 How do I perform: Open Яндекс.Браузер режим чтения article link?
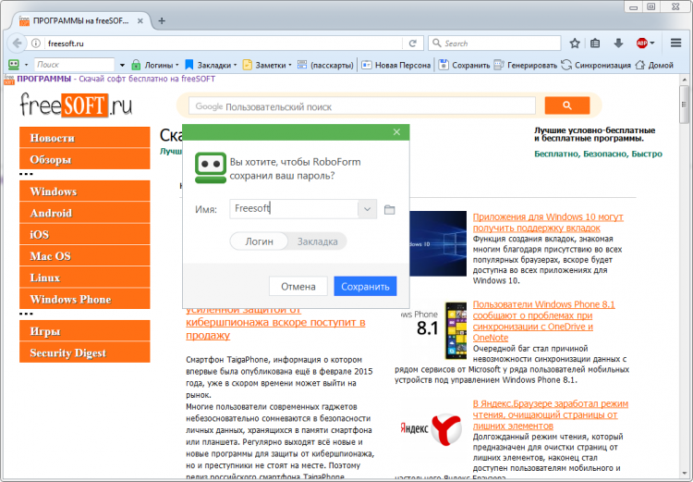pos(551,414)
